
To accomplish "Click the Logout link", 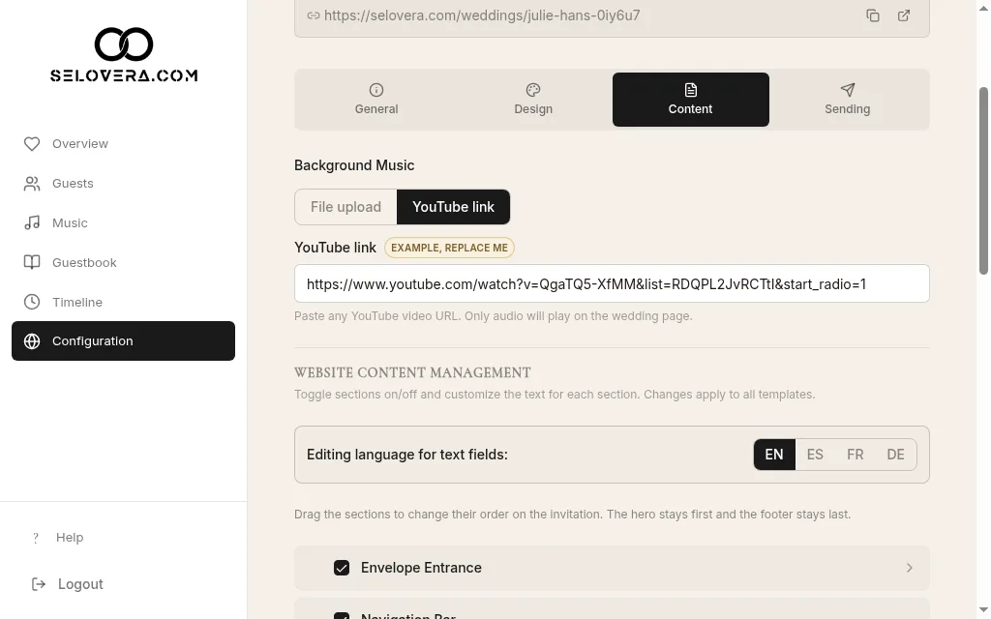I will (x=80, y=584).
